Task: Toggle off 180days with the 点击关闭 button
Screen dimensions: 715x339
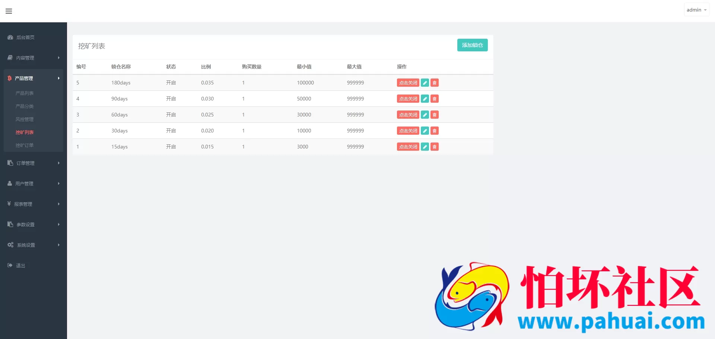Action: click(x=408, y=83)
